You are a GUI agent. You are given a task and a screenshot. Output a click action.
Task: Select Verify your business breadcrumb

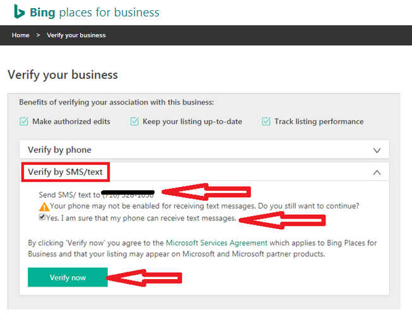[x=76, y=35]
